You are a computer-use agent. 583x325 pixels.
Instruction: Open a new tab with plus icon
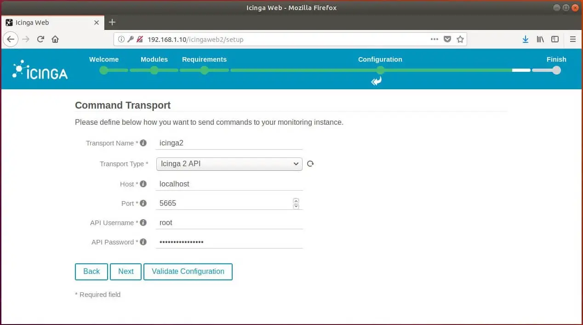click(112, 22)
